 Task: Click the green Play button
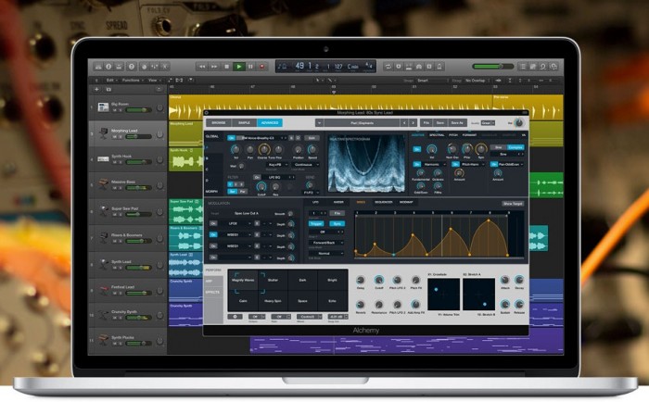point(238,66)
